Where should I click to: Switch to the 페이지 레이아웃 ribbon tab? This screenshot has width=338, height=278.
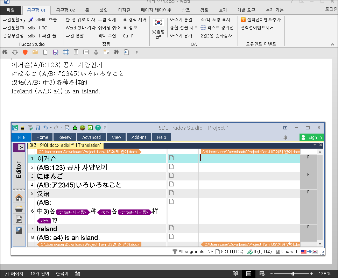point(156,10)
